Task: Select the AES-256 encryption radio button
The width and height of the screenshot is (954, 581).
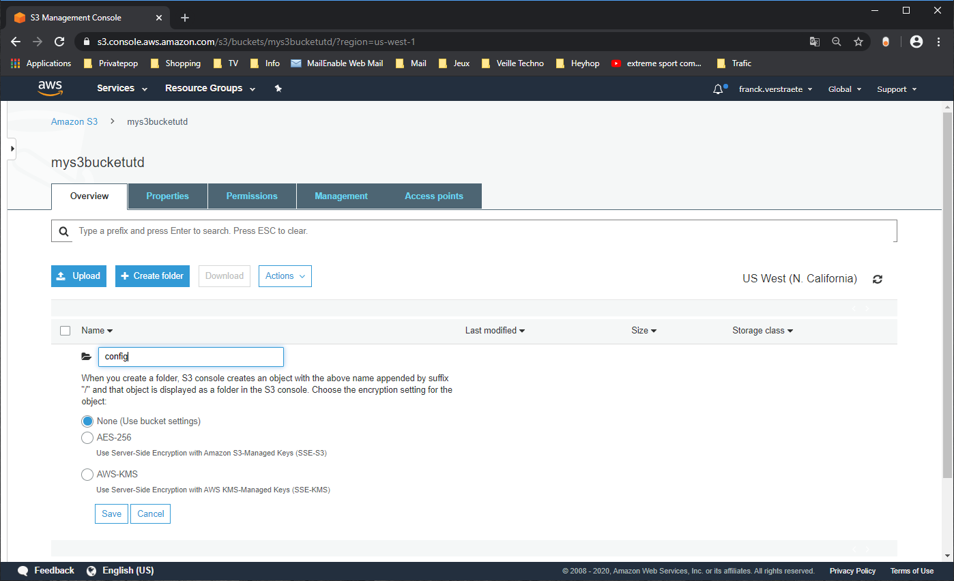Action: click(87, 438)
